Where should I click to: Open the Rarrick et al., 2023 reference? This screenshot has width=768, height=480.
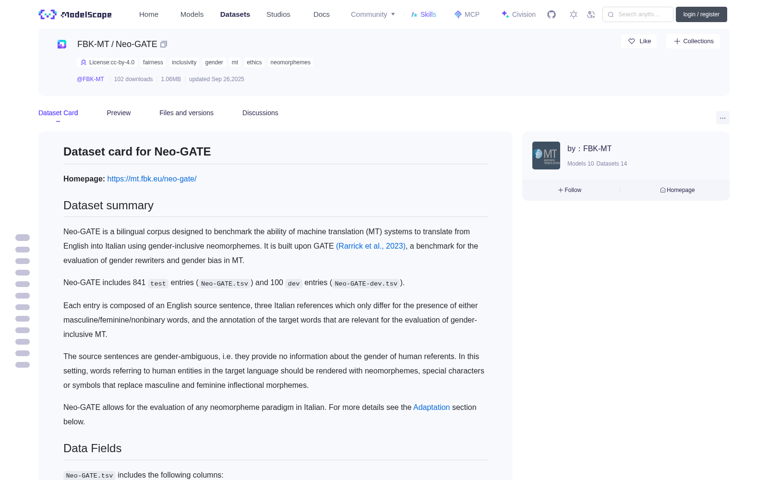(x=371, y=246)
